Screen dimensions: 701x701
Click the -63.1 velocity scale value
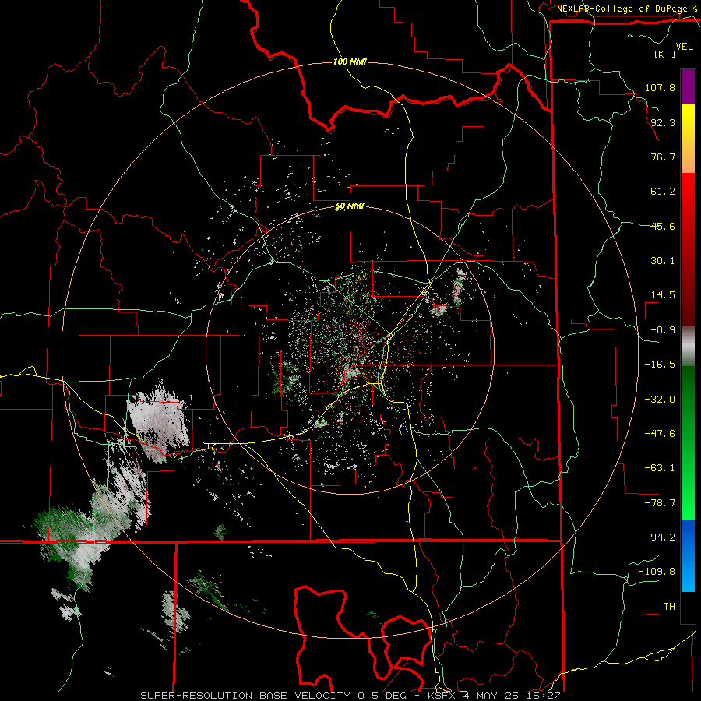tap(660, 468)
